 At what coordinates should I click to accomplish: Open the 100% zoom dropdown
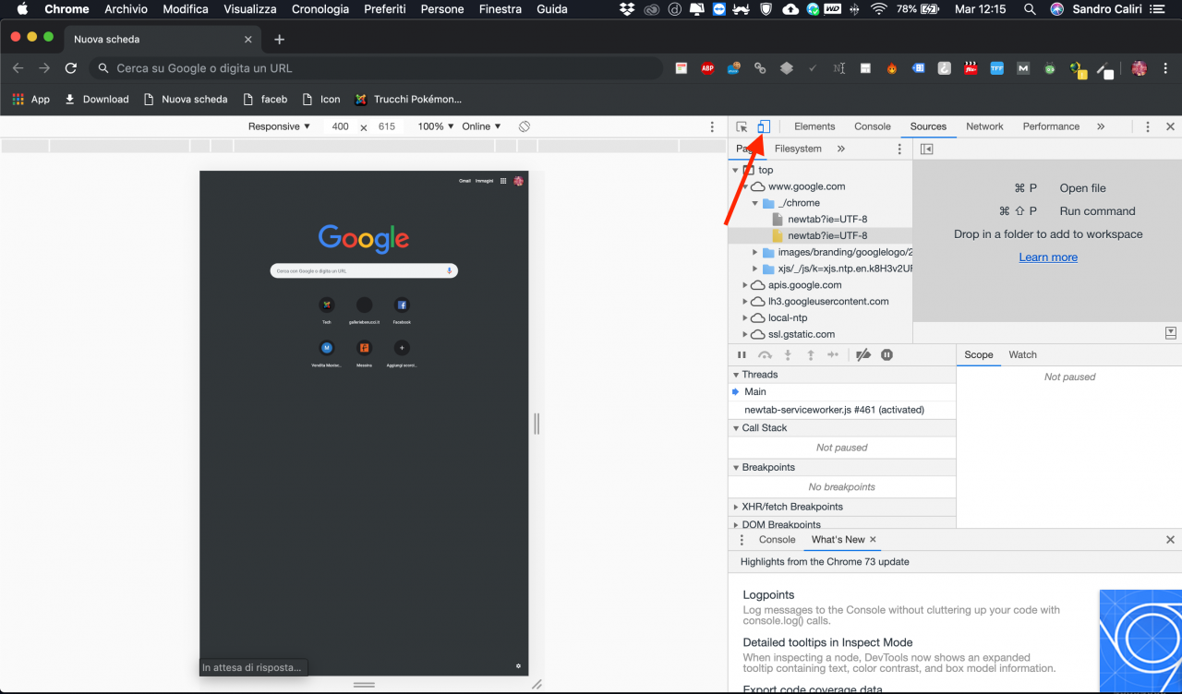(435, 126)
